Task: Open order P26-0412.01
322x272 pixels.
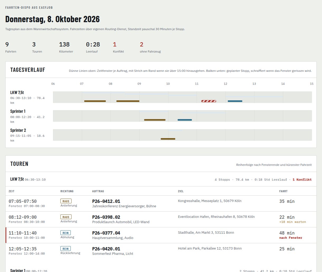Action: click(106, 201)
